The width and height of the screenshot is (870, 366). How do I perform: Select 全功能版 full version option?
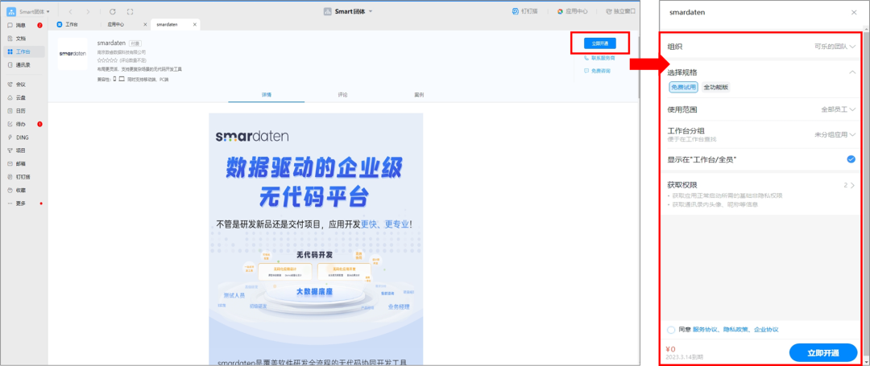[x=716, y=87]
